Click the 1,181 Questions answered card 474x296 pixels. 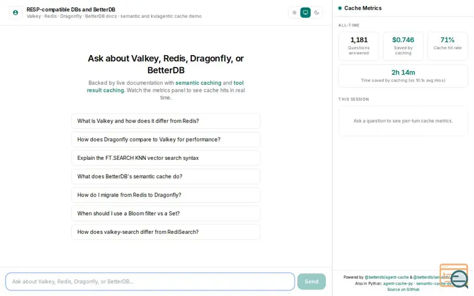358,46
